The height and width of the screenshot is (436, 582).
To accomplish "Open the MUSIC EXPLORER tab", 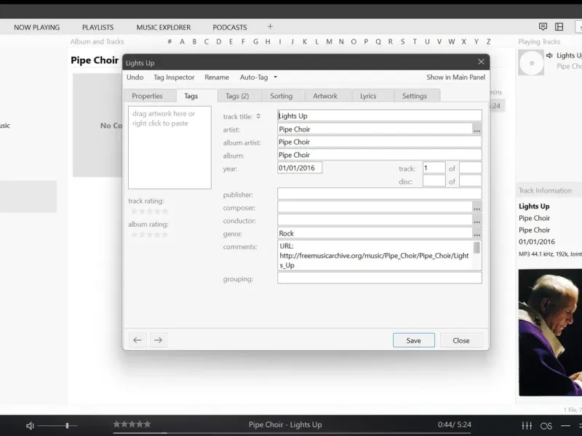I will [x=164, y=28].
